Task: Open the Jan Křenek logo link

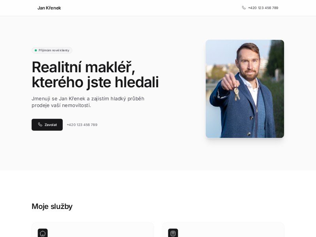Action: [x=49, y=8]
